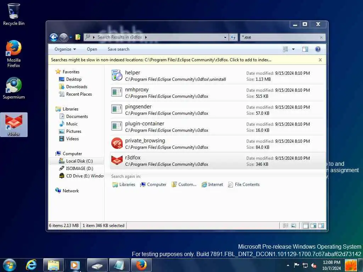Click Windows Explorer taskbar button
This screenshot has height=272, width=363.
coord(54,265)
